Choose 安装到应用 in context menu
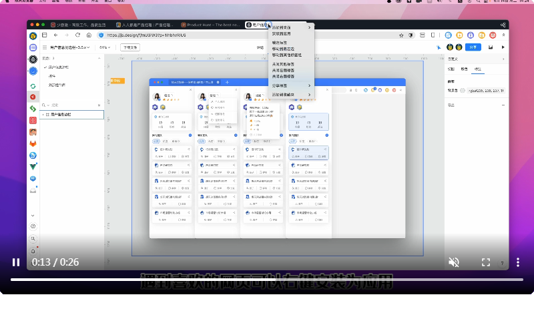The width and height of the screenshot is (534, 327). coord(281,33)
